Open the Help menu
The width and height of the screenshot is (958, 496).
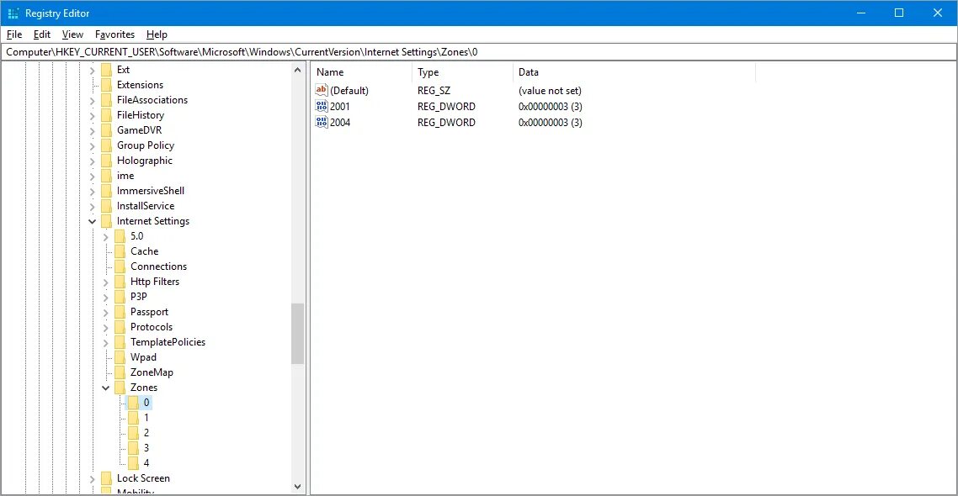tap(157, 34)
